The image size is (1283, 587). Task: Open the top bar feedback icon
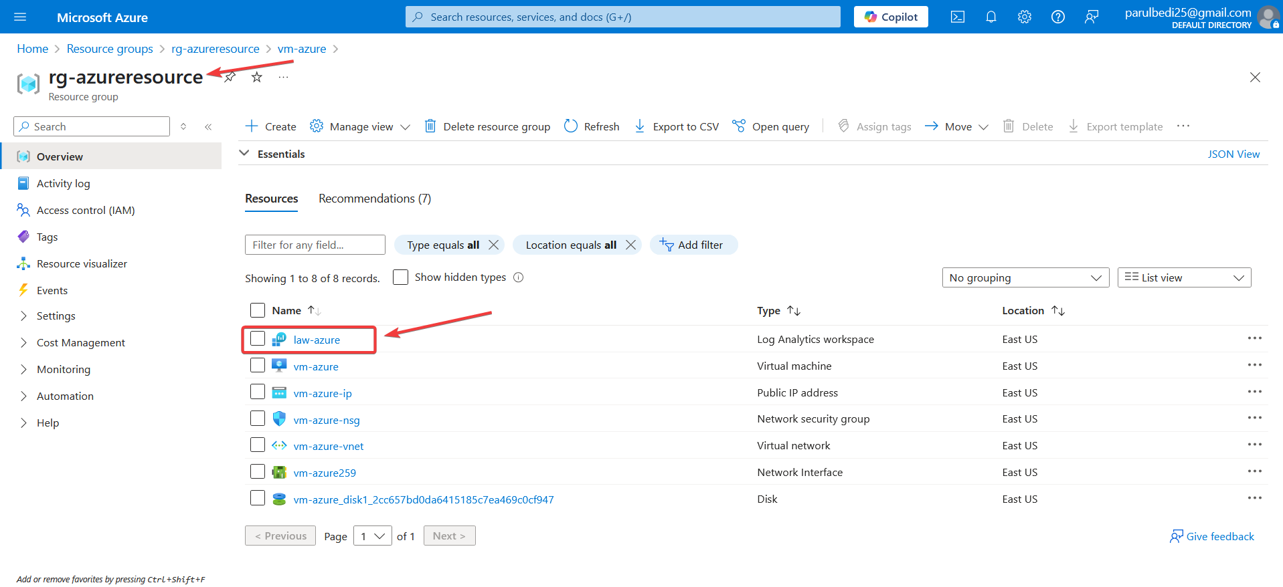(1092, 17)
